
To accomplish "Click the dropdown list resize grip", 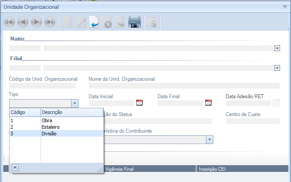I will click(100, 170).
